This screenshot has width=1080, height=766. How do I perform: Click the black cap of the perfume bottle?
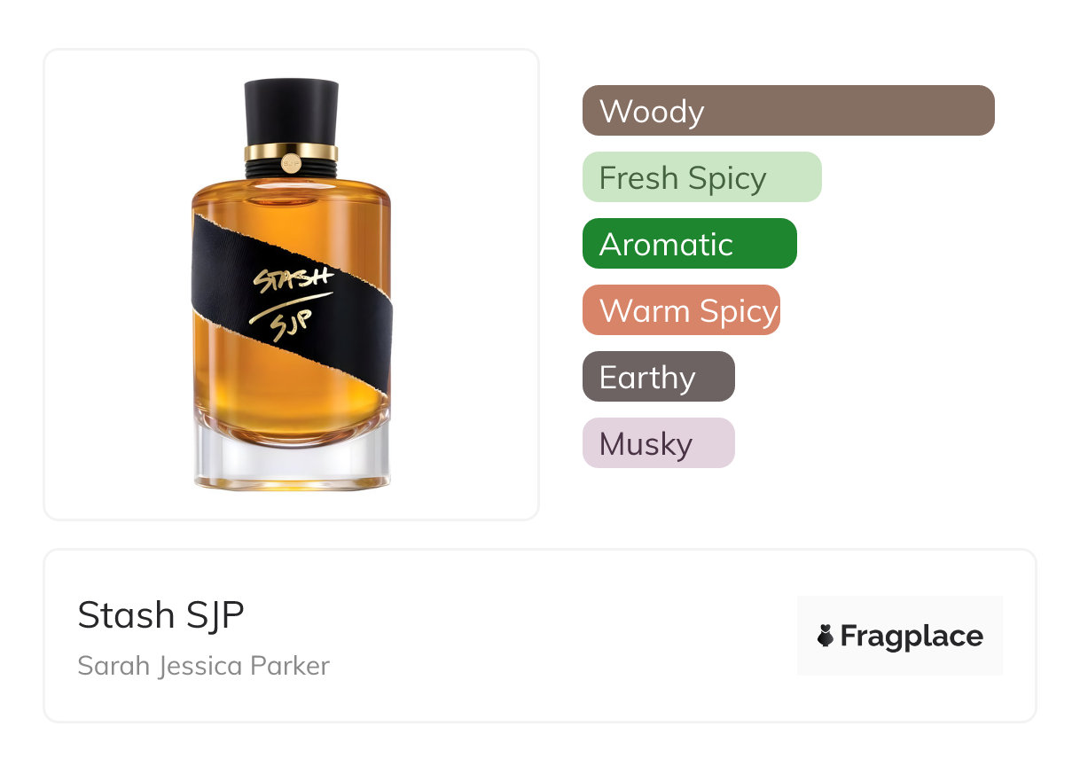coord(292,112)
